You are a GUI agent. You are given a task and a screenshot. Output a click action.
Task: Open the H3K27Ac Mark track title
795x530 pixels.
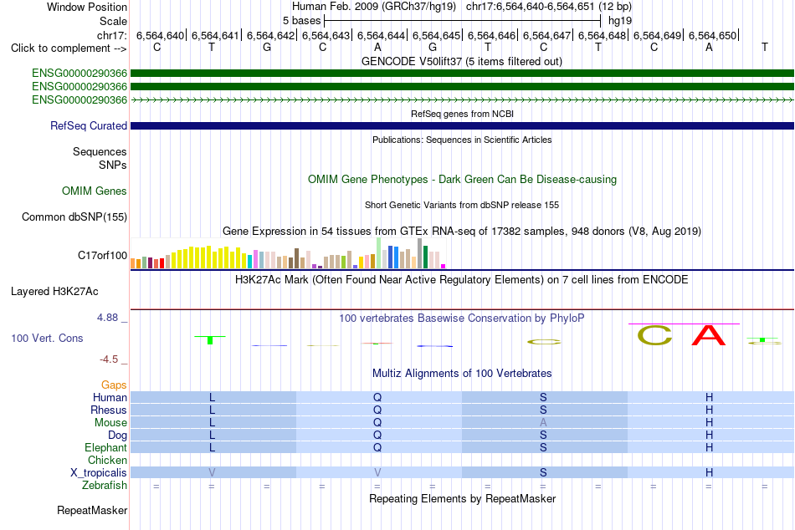(x=462, y=280)
